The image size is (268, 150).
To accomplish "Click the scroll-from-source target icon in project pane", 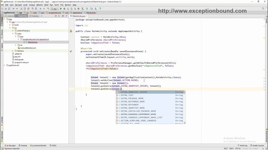I will [56, 16].
